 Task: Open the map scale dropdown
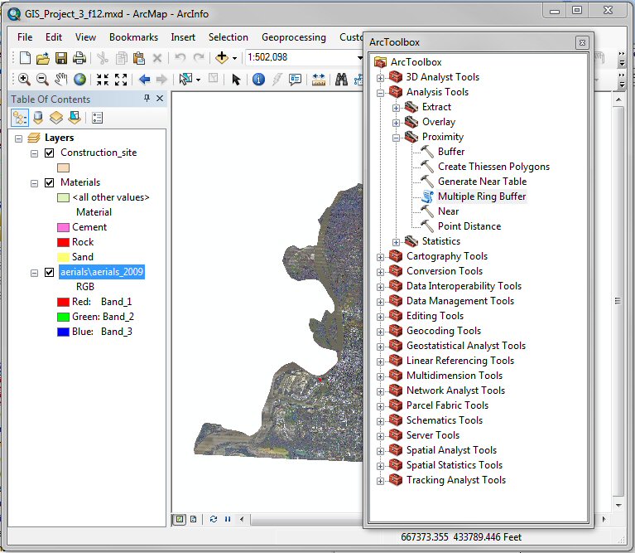coord(359,57)
